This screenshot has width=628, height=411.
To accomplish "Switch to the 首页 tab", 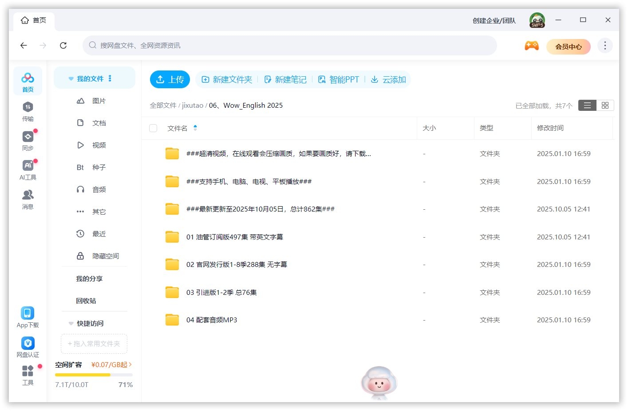I will [33, 20].
